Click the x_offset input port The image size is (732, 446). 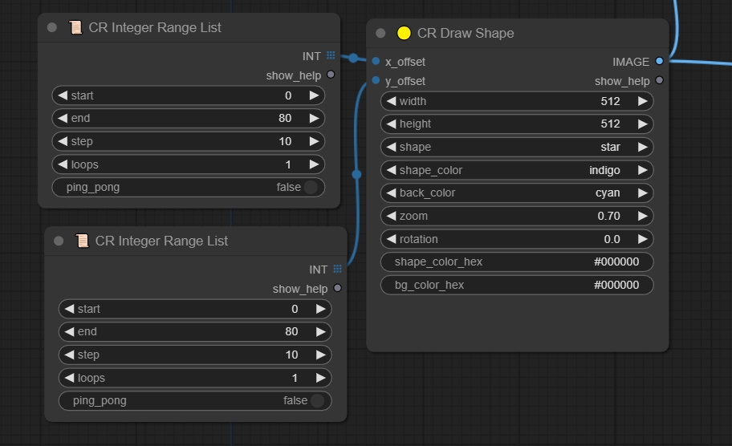[376, 61]
